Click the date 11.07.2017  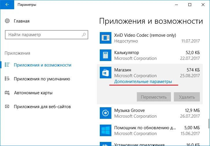pyautogui.click(x=190, y=41)
